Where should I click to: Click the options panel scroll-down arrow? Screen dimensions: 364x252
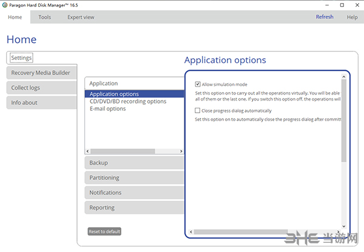344,227
